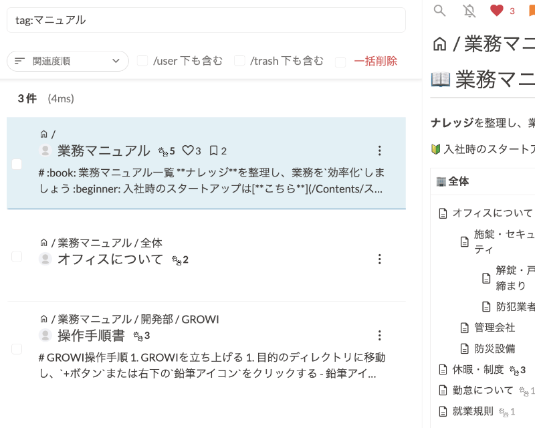Open the three-dot menu for 操作手順書
The height and width of the screenshot is (428, 535).
pos(379,335)
